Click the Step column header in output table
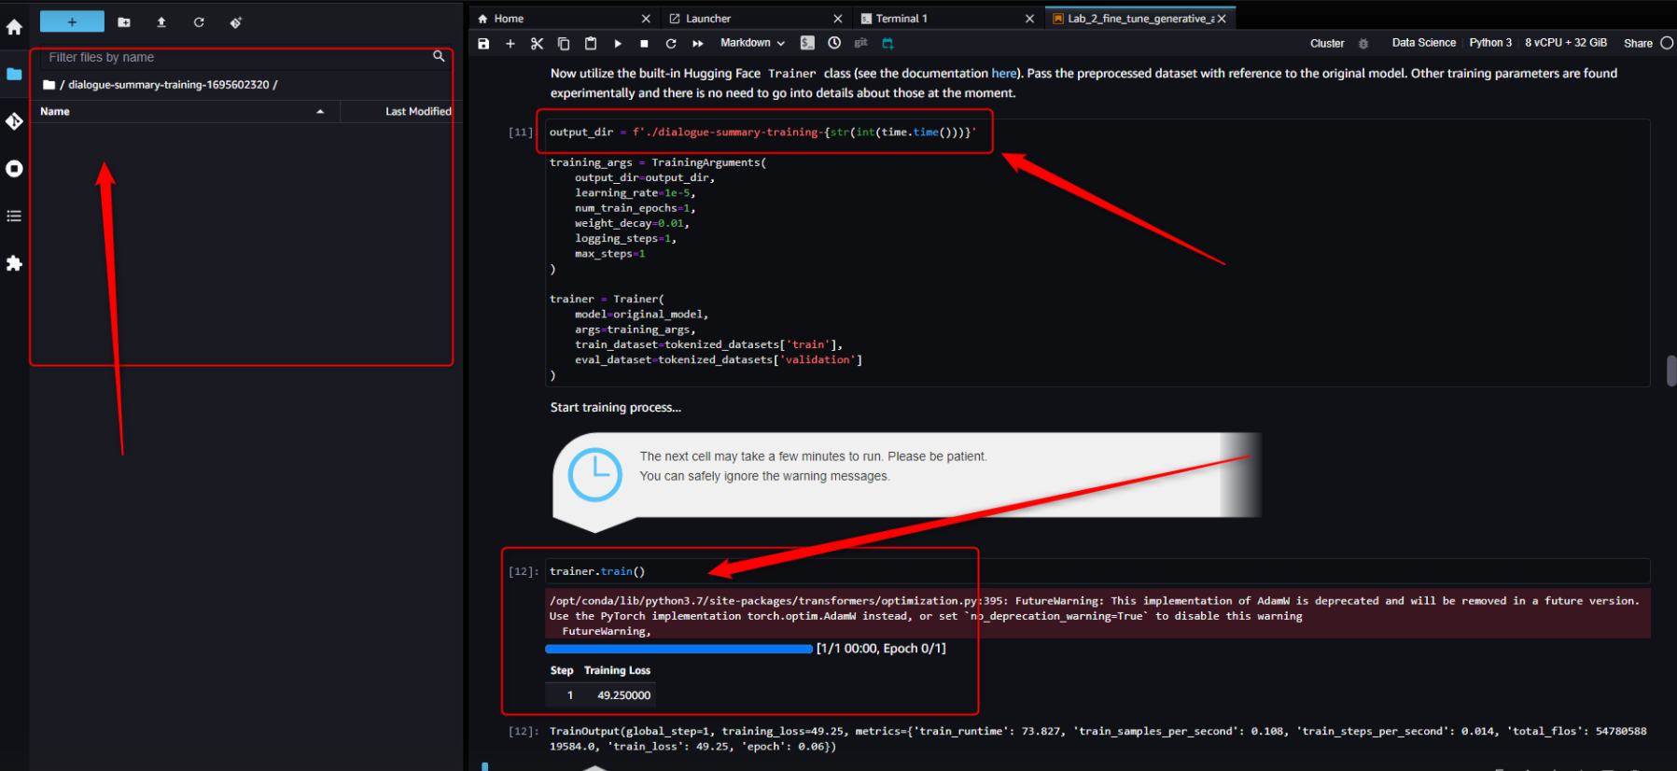This screenshot has height=771, width=1677. pos(562,670)
